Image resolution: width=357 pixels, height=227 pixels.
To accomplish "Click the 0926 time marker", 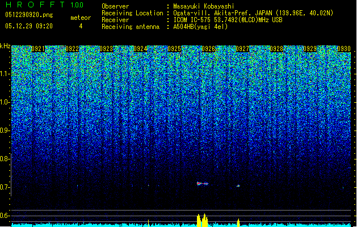I will [208, 49].
